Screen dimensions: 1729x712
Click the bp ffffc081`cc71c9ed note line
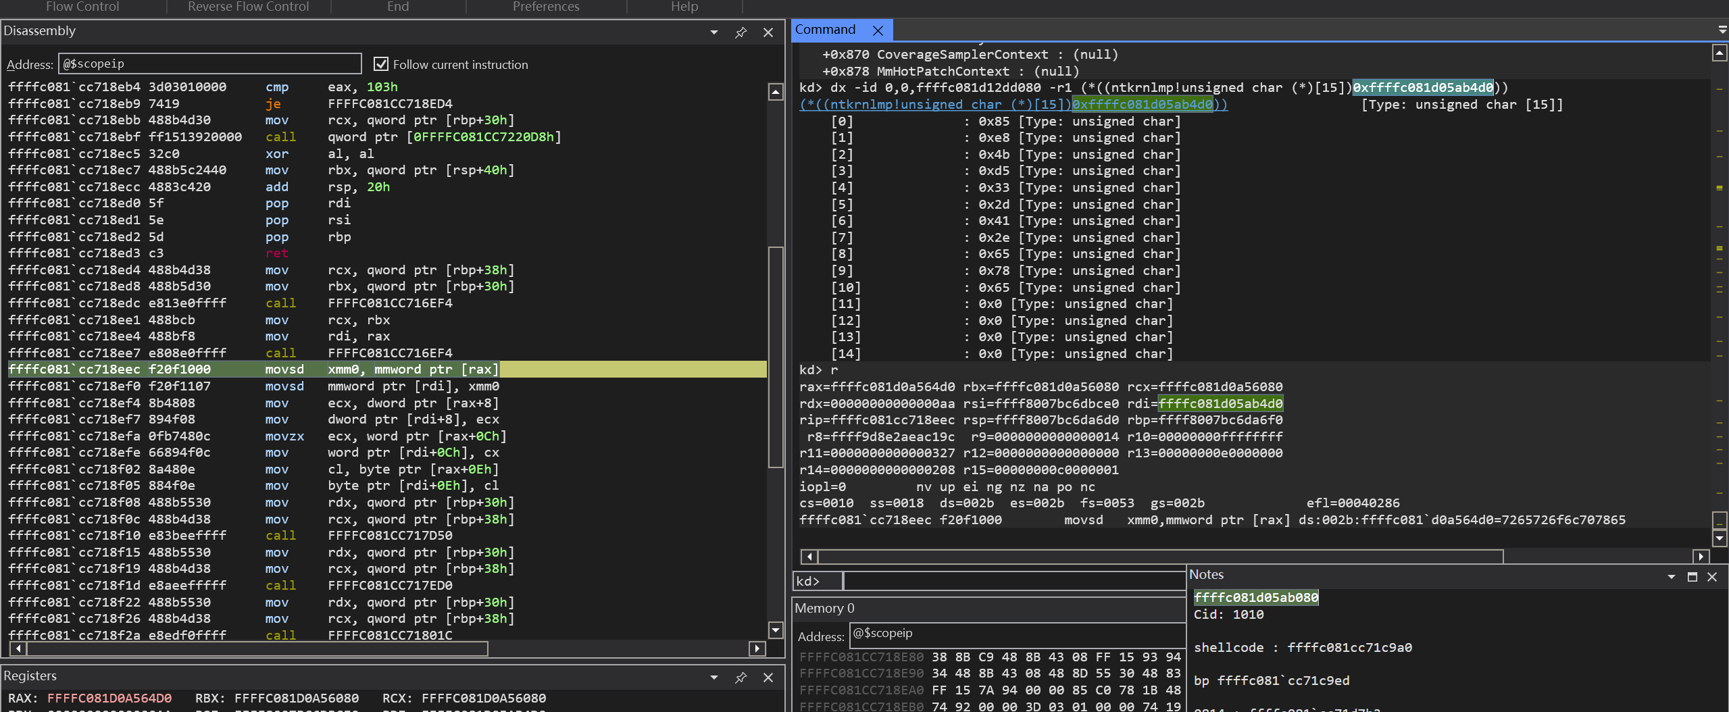[1272, 681]
